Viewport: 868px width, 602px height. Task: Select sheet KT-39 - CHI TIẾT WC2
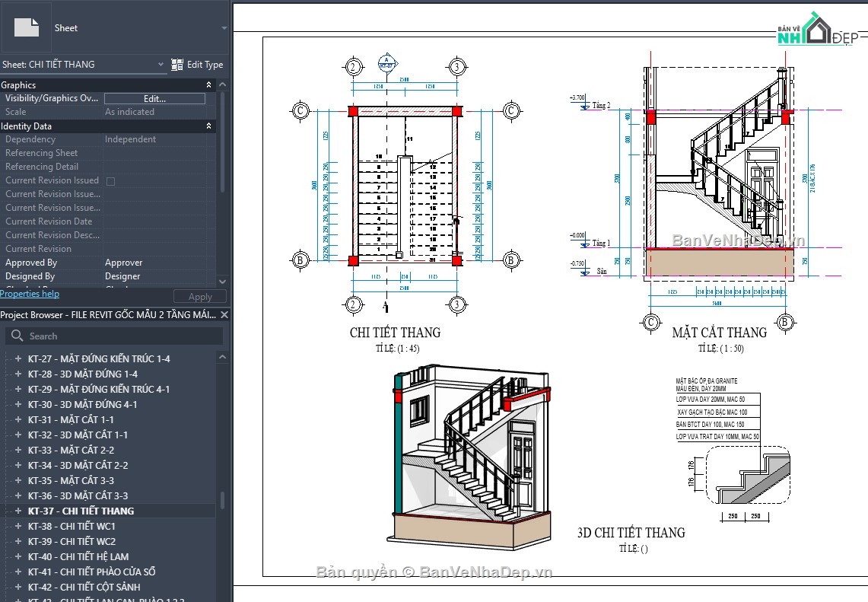72,541
